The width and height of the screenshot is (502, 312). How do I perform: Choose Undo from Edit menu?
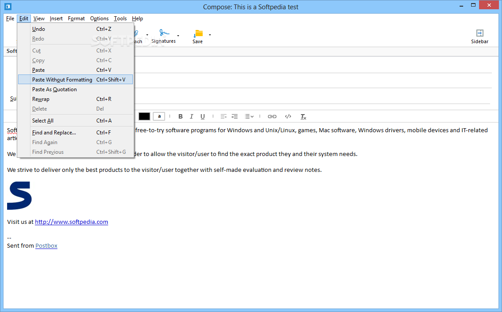click(75, 29)
